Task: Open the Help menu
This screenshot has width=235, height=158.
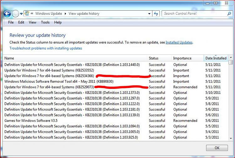Action: tap(58, 22)
